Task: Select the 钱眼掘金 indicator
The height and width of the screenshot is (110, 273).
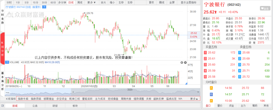Action: click(49, 99)
